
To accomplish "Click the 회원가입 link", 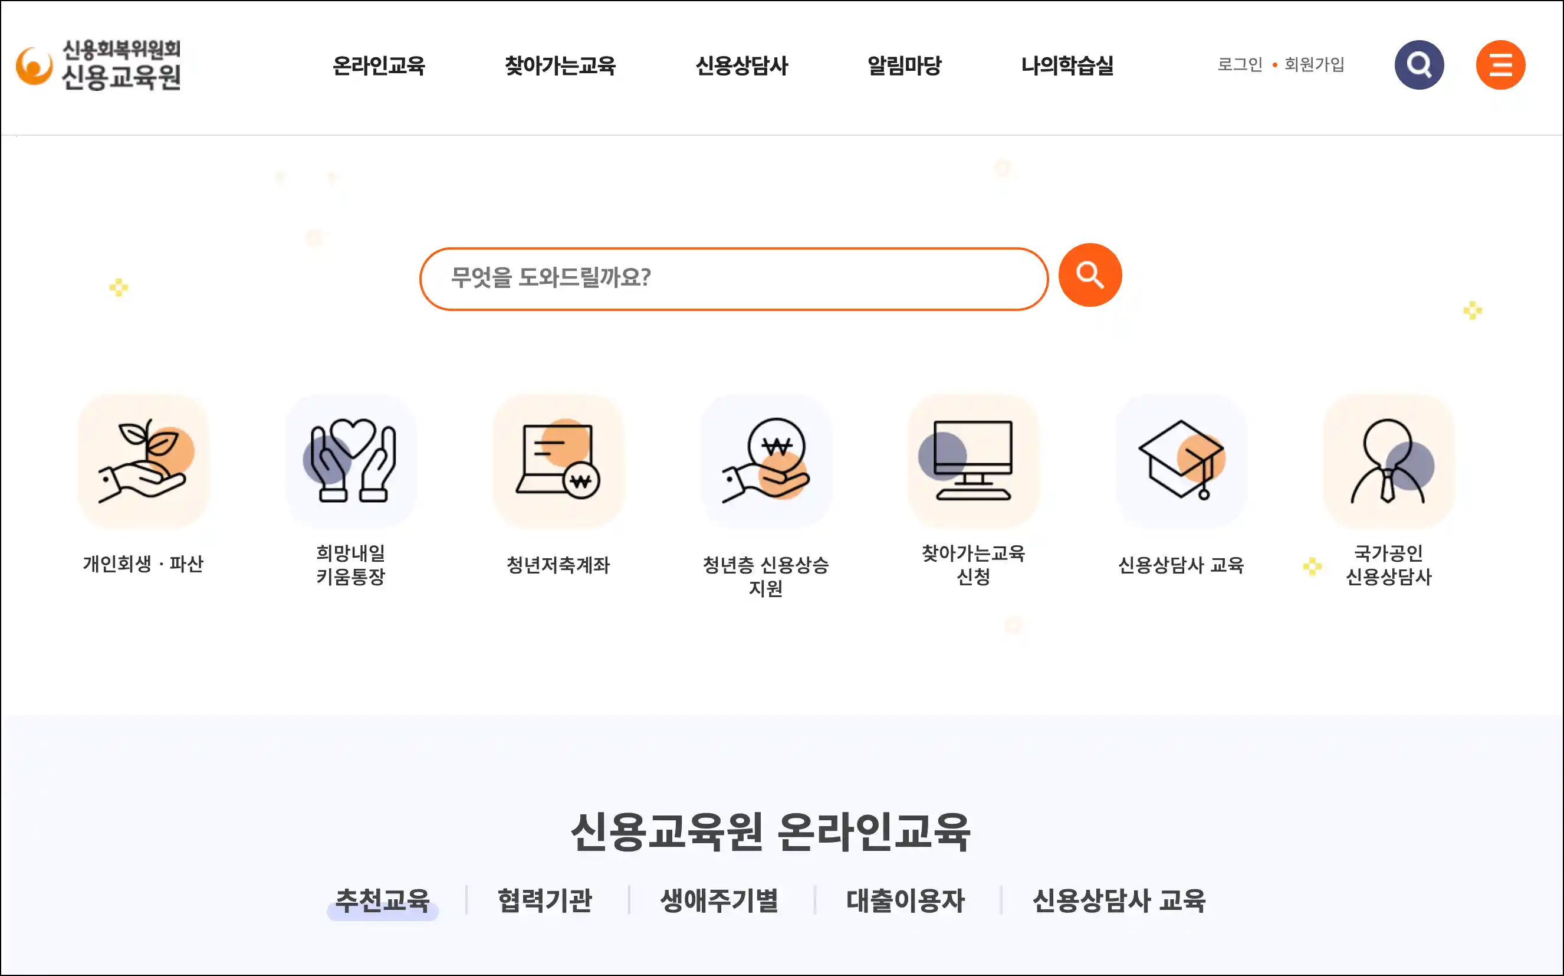I will point(1315,64).
